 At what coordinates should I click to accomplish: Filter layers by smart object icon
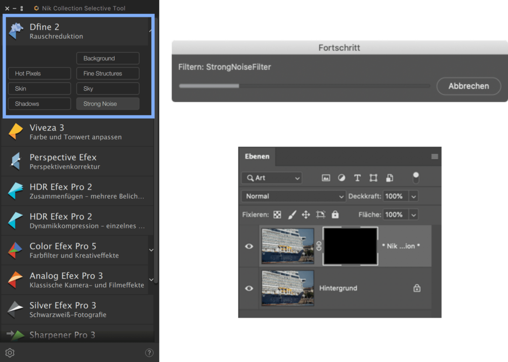point(389,178)
